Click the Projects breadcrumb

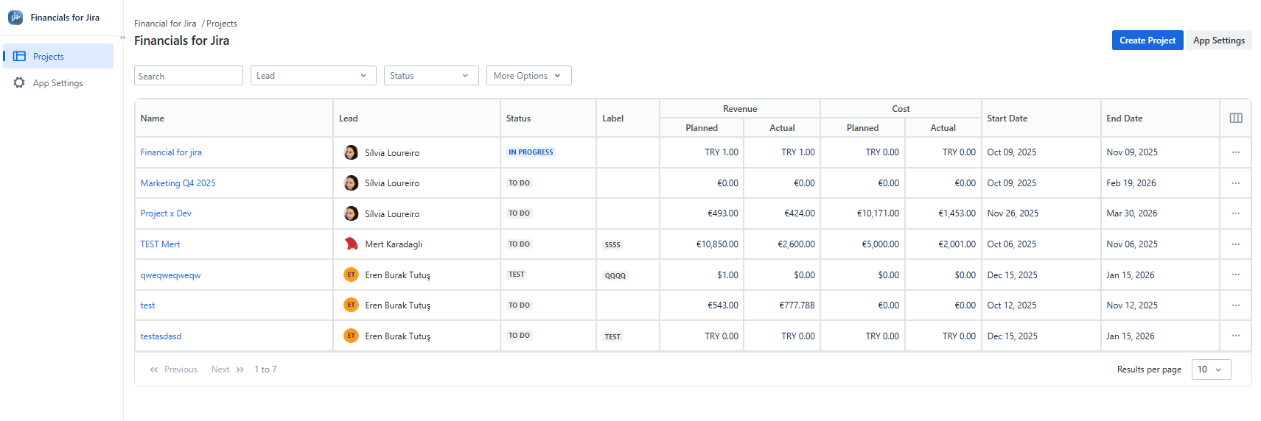[x=222, y=24]
